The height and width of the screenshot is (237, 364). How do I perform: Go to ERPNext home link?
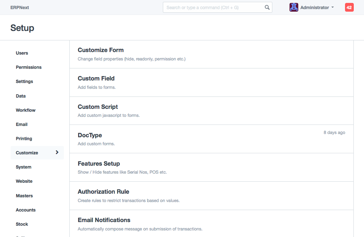coord(20,7)
